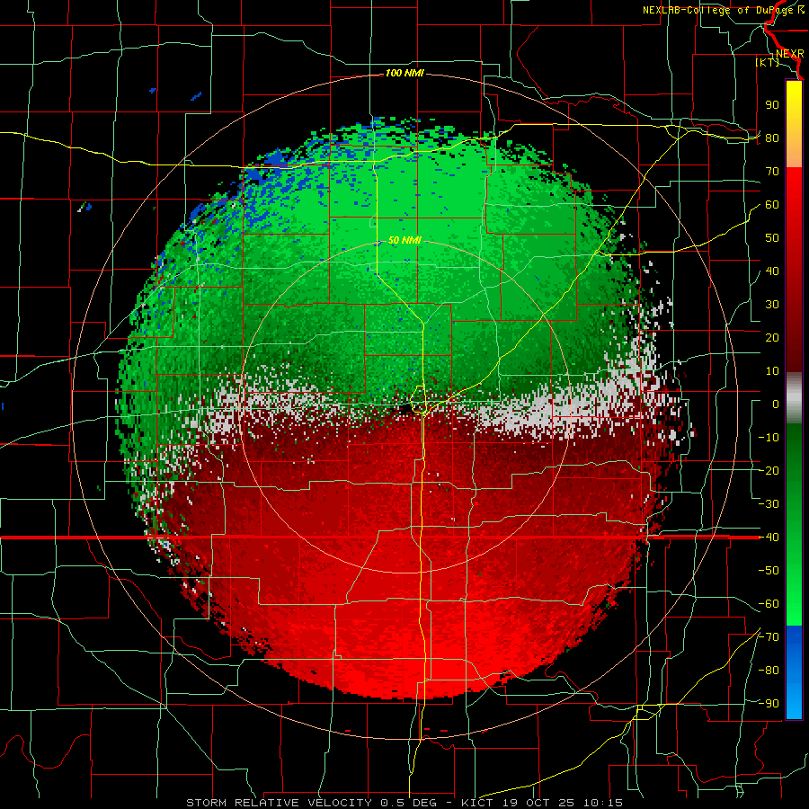
Task: Click the 10 value on the velocity scale
Action: pyautogui.click(x=772, y=371)
